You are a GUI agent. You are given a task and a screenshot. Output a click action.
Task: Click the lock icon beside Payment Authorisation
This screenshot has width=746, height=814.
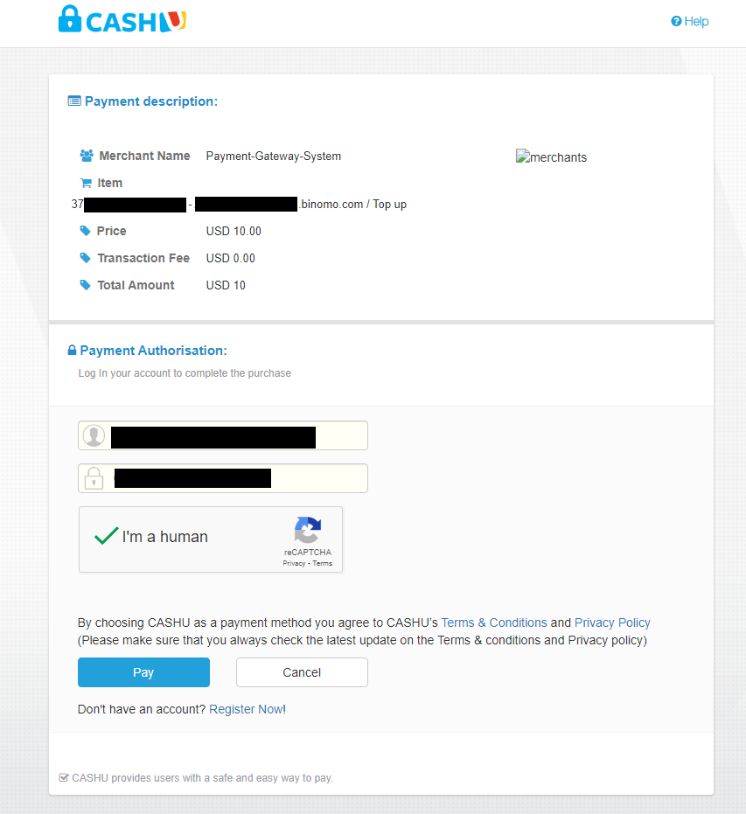72,350
